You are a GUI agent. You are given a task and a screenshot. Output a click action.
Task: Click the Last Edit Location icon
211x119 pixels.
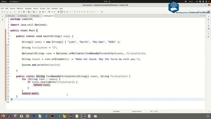[84, 12]
